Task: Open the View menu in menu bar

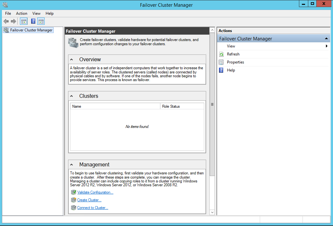Action: coord(36,13)
